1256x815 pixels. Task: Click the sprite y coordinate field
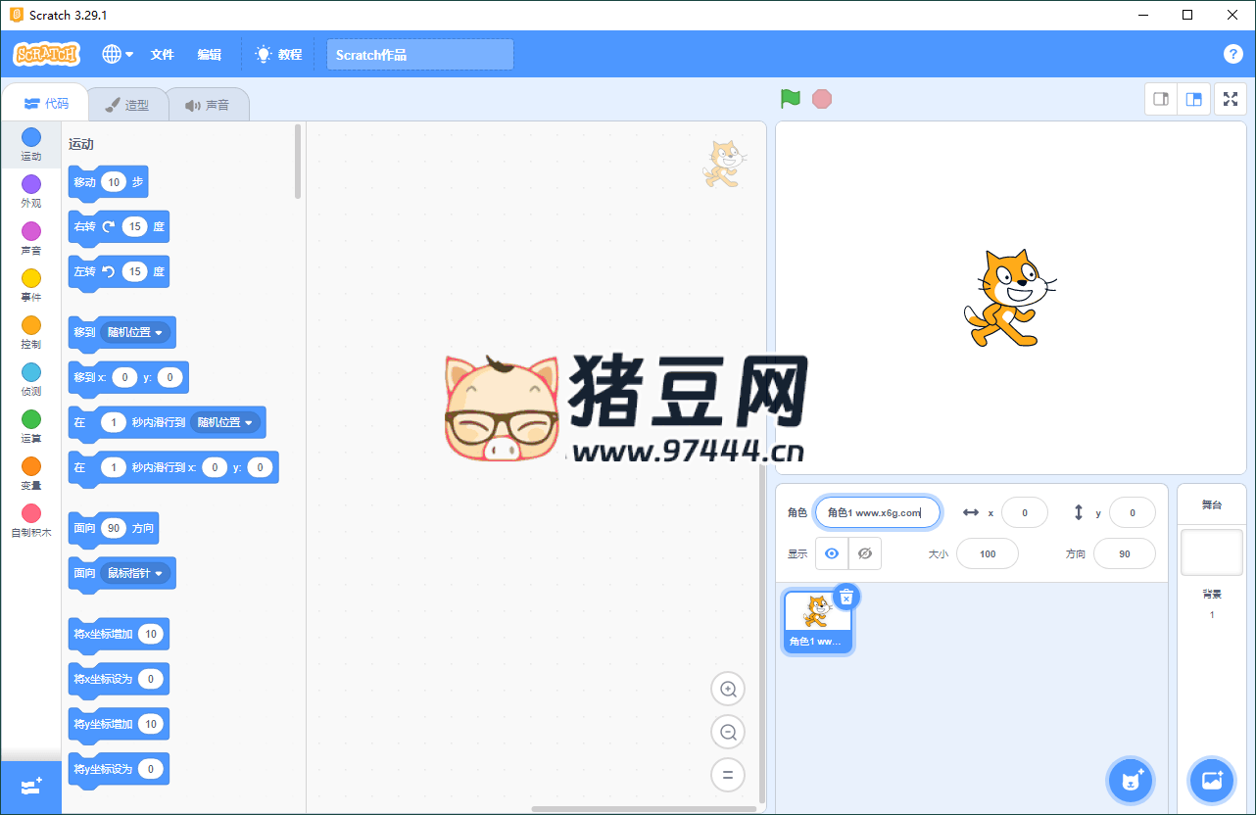pos(1133,512)
